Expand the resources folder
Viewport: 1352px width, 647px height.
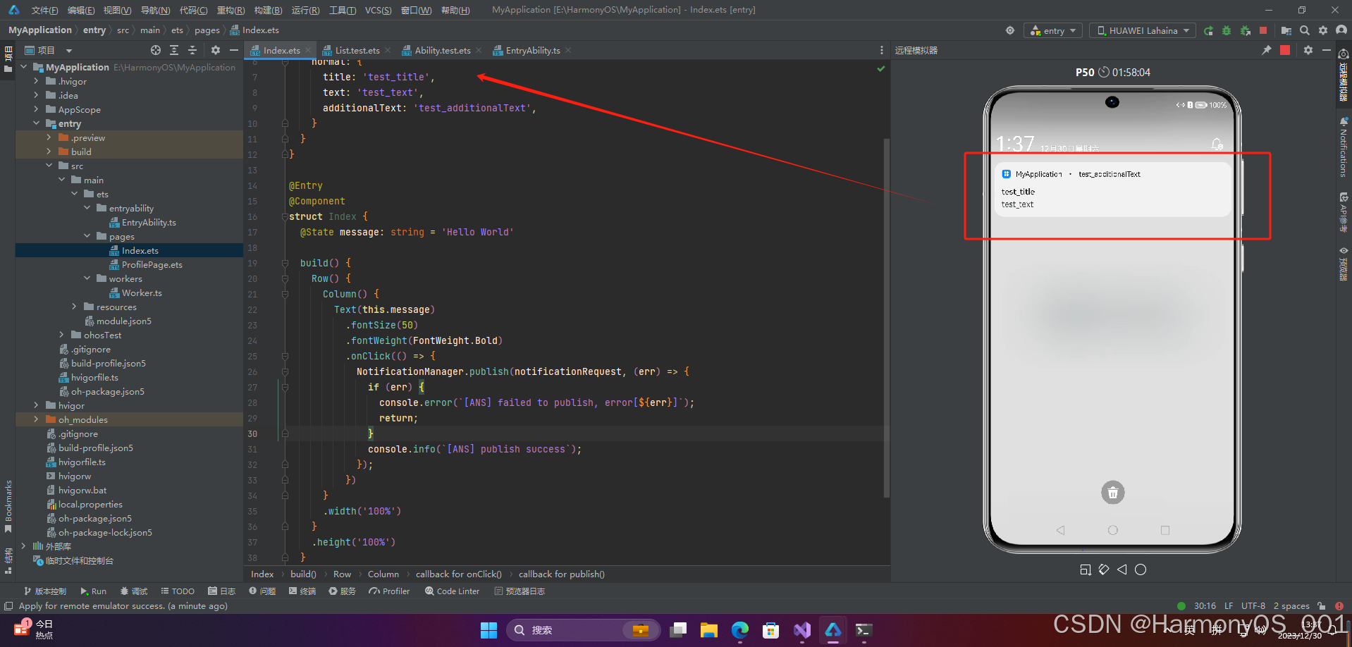pos(74,307)
